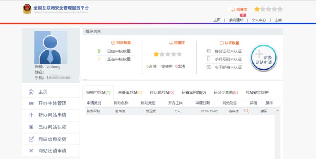
Task: Click the home icon beside 主页 in sidebar
Action: click(x=31, y=92)
